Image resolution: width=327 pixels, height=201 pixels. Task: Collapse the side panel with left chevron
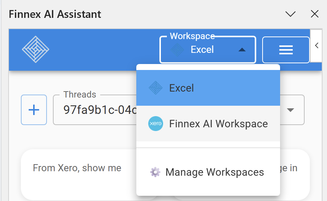(317, 45)
